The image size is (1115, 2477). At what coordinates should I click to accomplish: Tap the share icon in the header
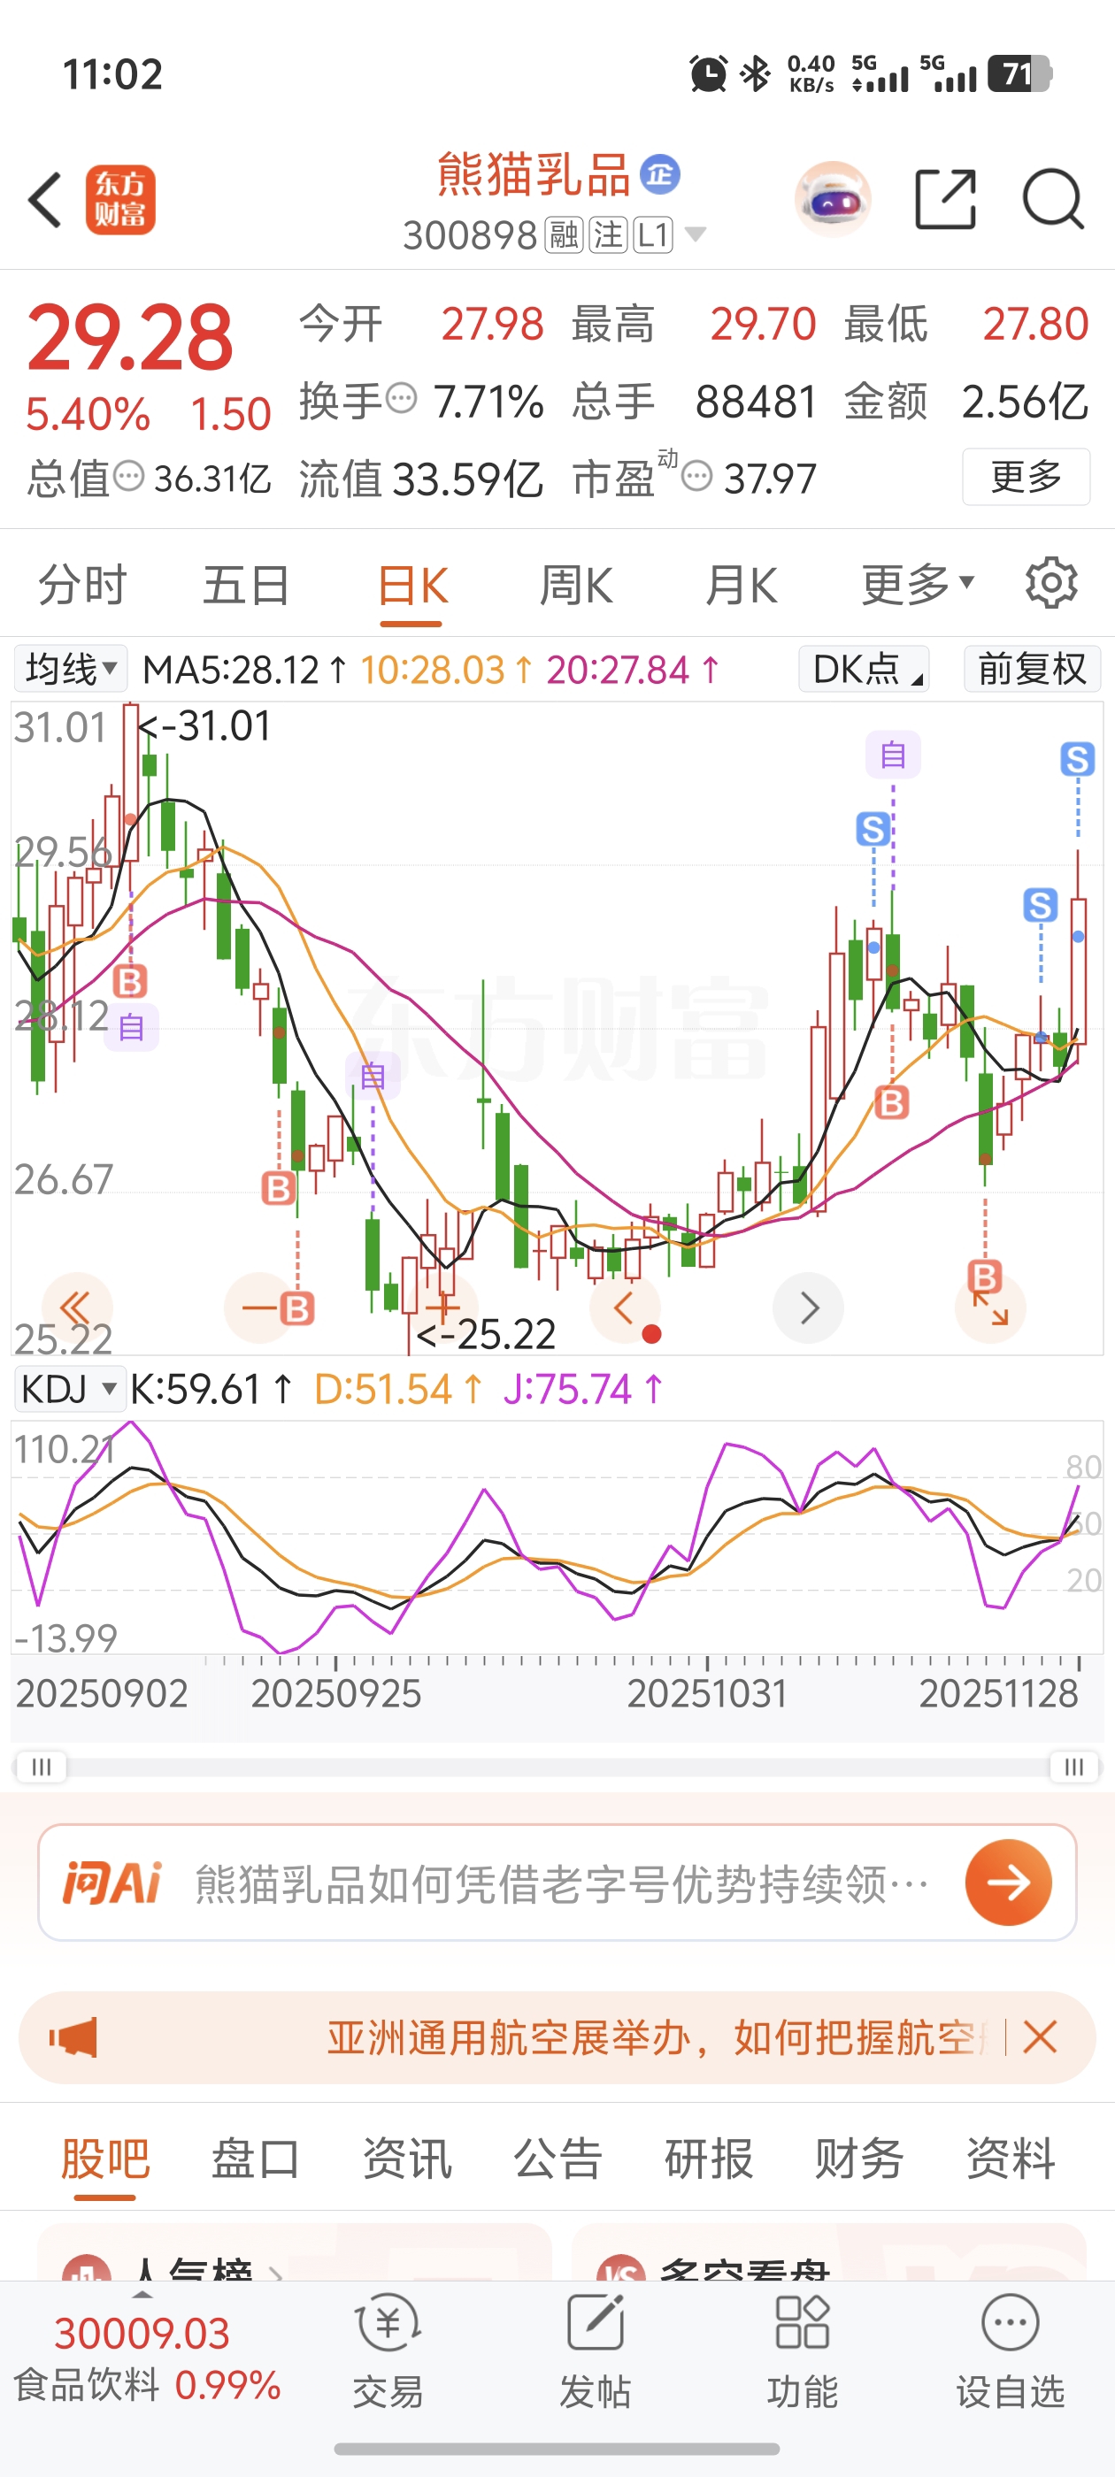coord(946,199)
